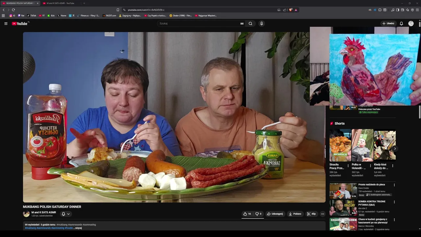Image resolution: width=421 pixels, height=237 pixels.
Task: Open the media control music note icon
Action: [393, 10]
